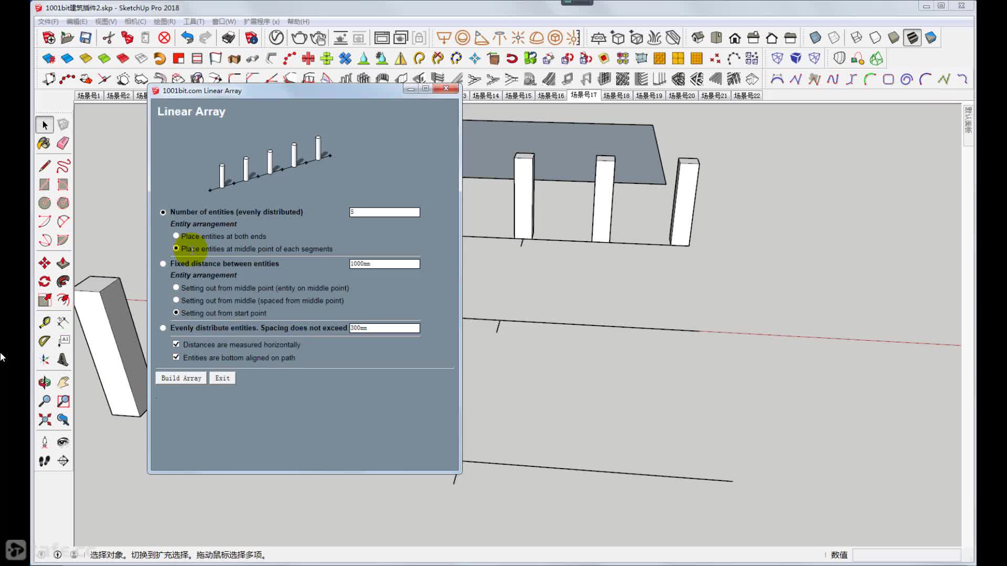Open the V-Ray asset editor icon
1007x566 pixels.
276,38
